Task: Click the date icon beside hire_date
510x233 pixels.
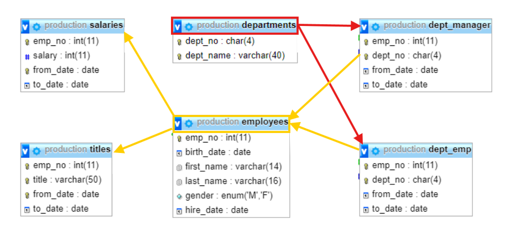Action: click(x=179, y=211)
